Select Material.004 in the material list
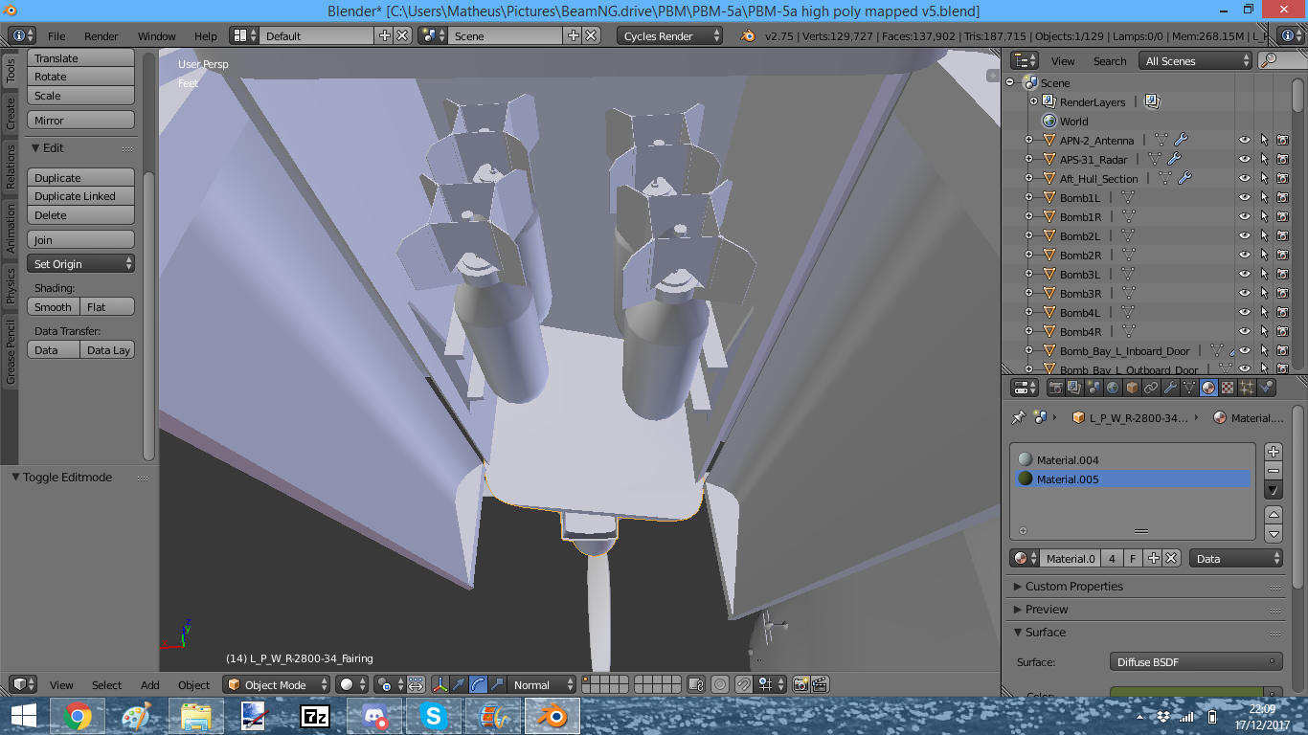 point(1133,459)
